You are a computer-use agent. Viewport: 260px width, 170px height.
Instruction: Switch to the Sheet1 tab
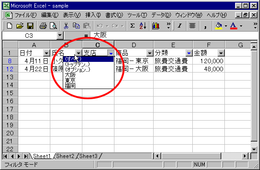pos(41,156)
